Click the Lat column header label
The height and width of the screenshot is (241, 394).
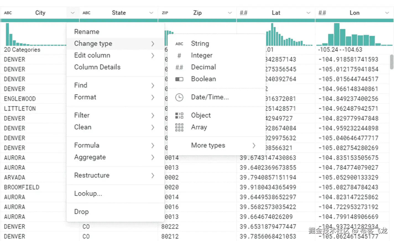(x=276, y=13)
